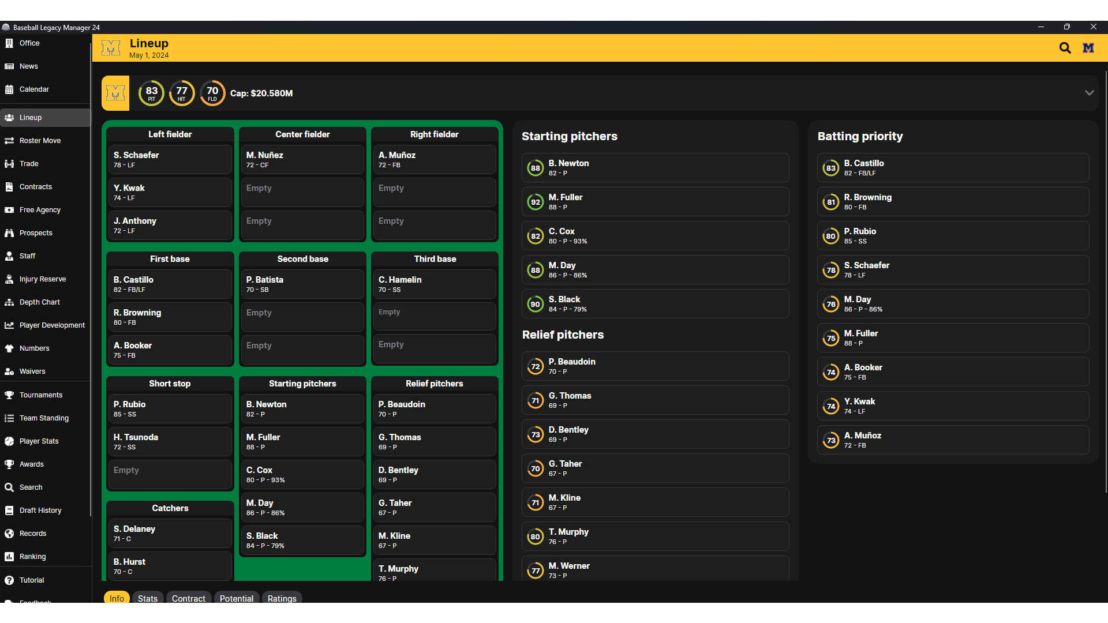The height and width of the screenshot is (623, 1108).
Task: Select P. Batista second base card
Action: (x=303, y=284)
